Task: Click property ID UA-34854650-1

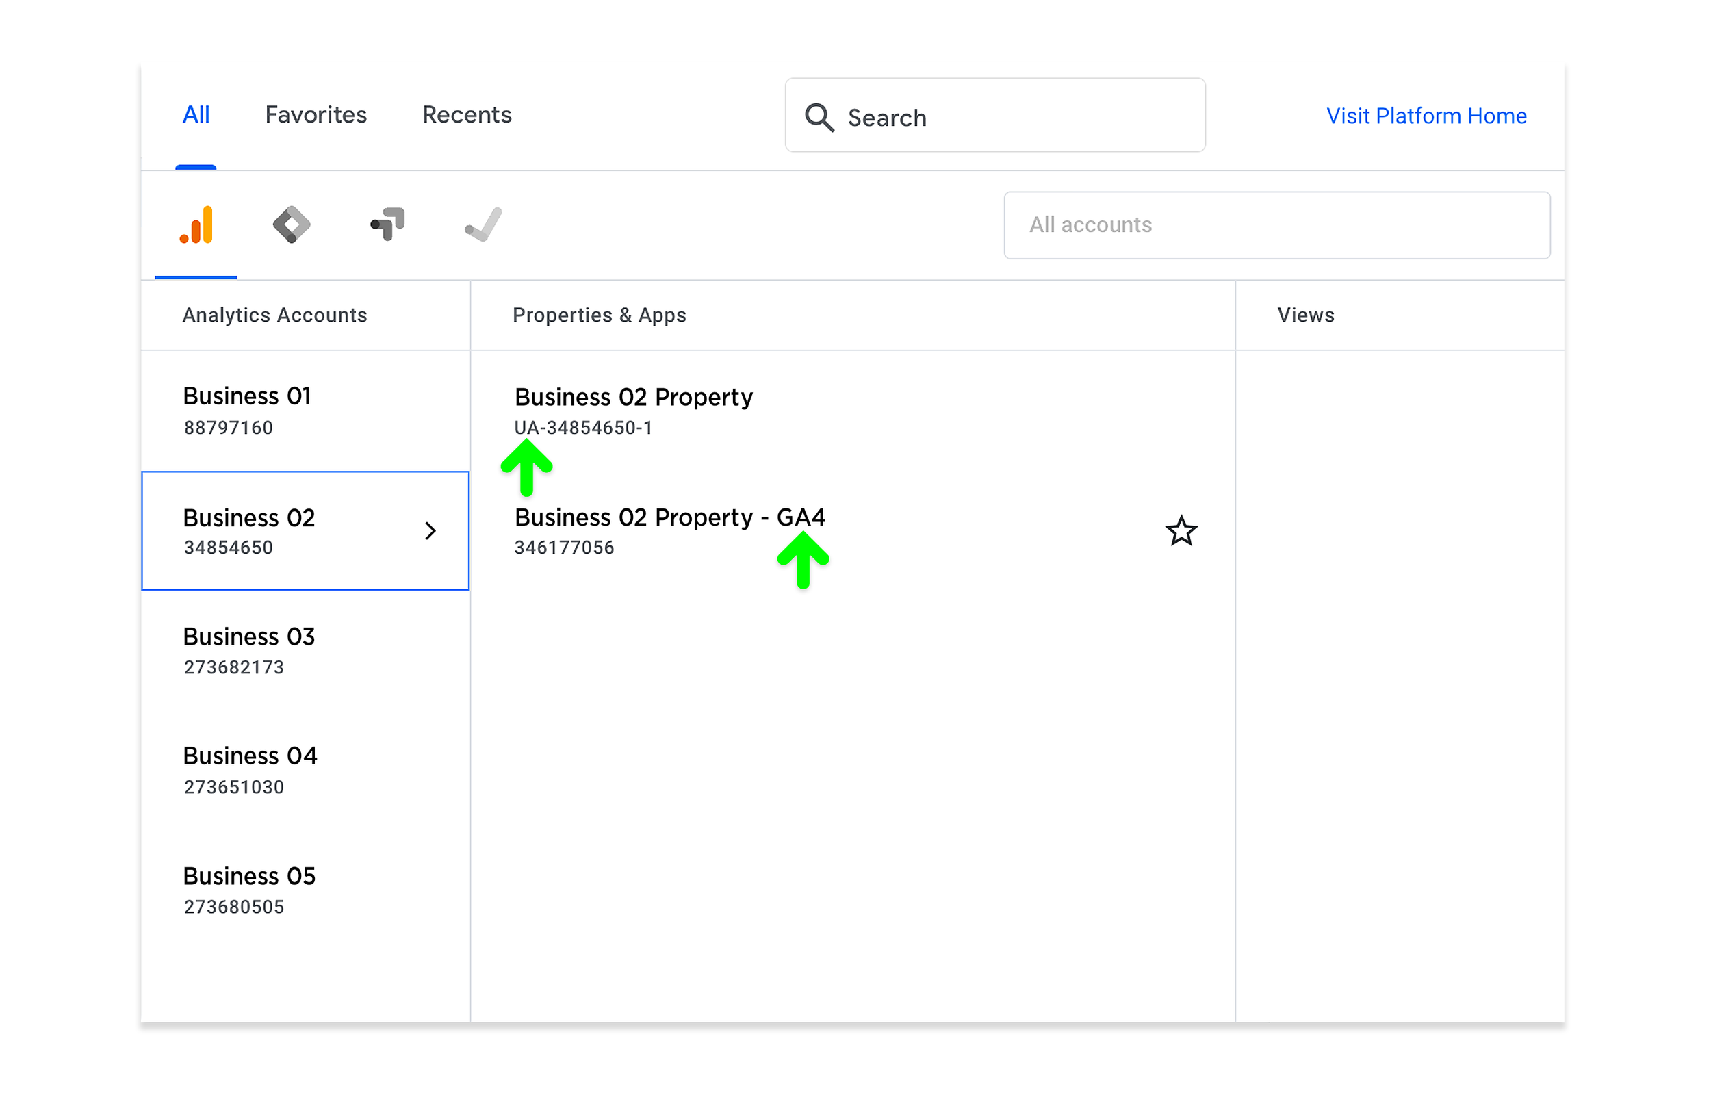Action: 583,428
